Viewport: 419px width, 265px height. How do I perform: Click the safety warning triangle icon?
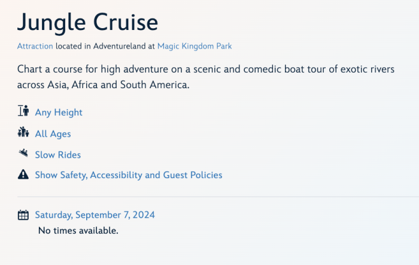23,175
